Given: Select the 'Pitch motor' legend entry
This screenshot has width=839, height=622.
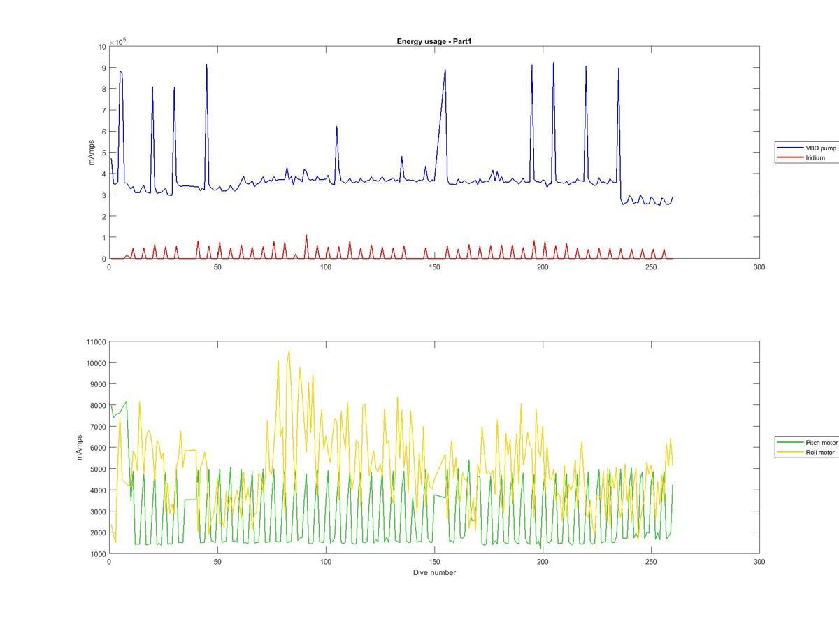Looking at the screenshot, I should 807,443.
